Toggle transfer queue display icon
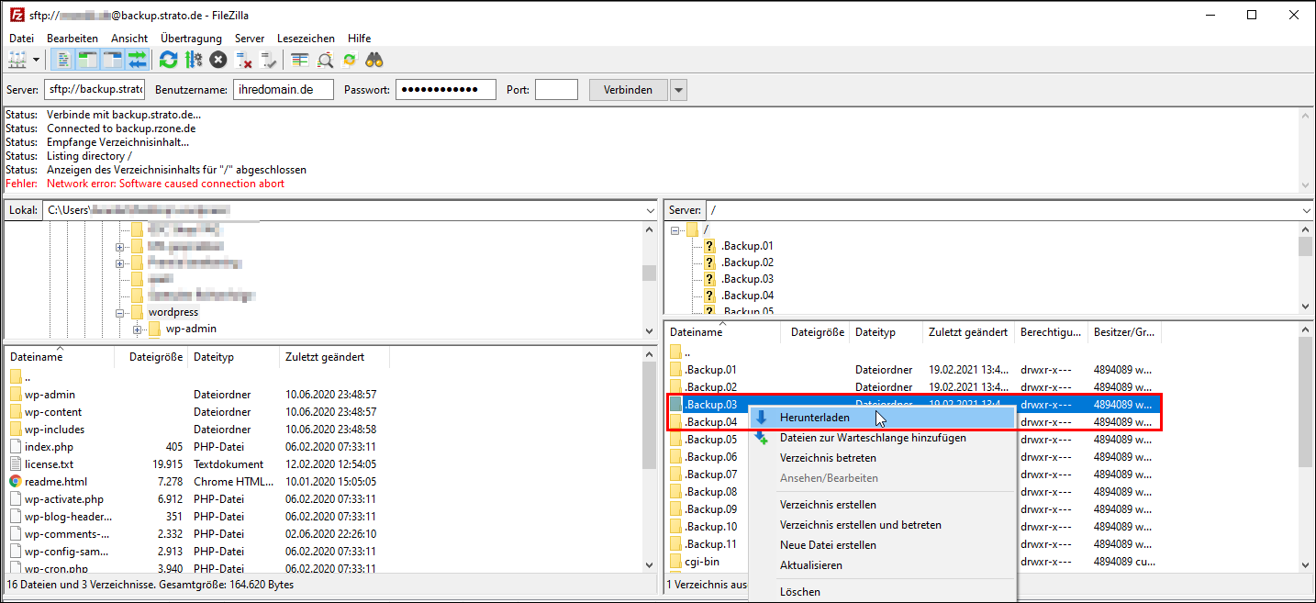 (x=138, y=60)
